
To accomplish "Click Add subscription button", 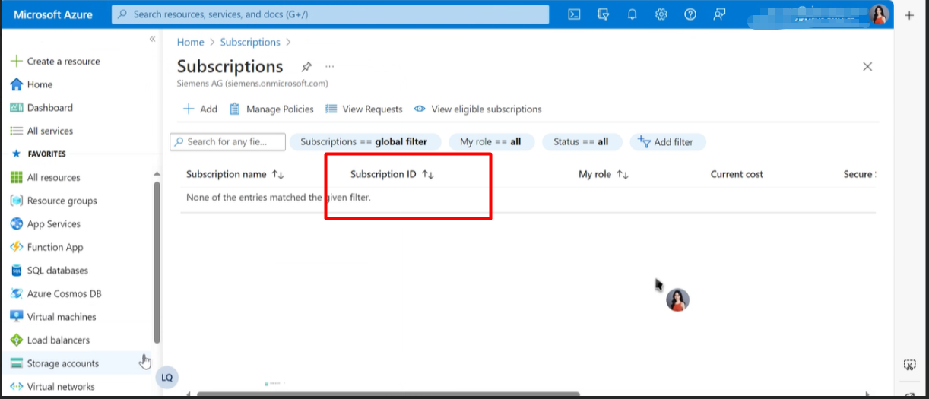I will pyautogui.click(x=201, y=109).
